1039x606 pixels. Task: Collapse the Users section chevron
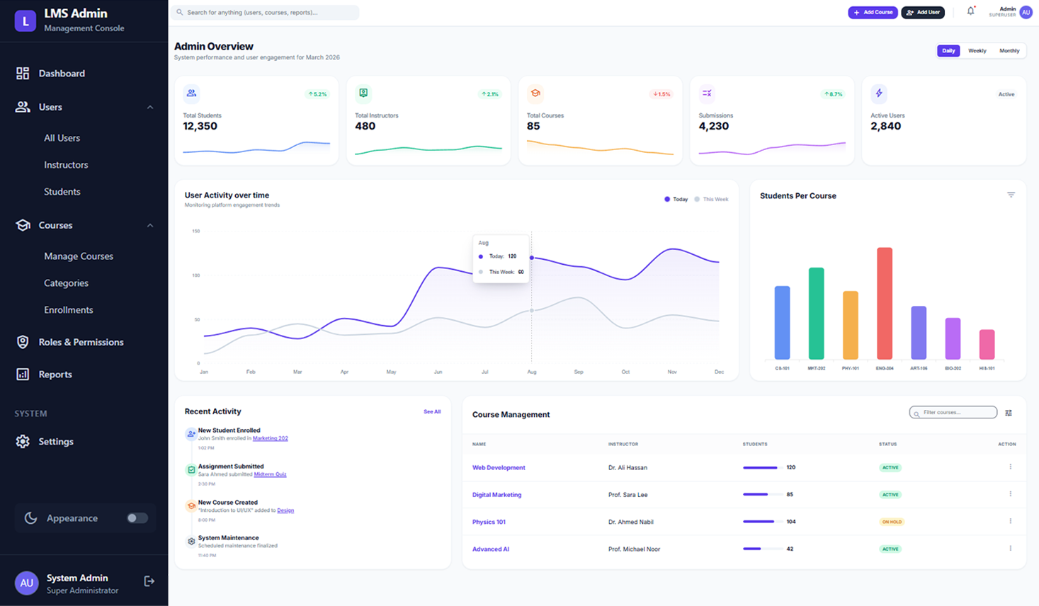[150, 108]
